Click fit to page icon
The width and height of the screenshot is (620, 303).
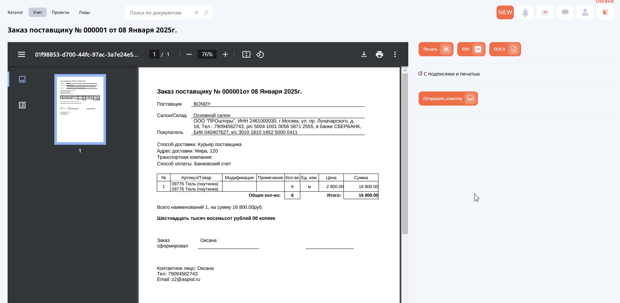[246, 55]
